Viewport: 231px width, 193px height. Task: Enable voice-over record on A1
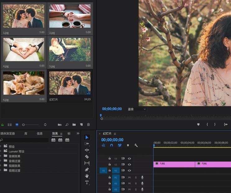[x=142, y=177]
